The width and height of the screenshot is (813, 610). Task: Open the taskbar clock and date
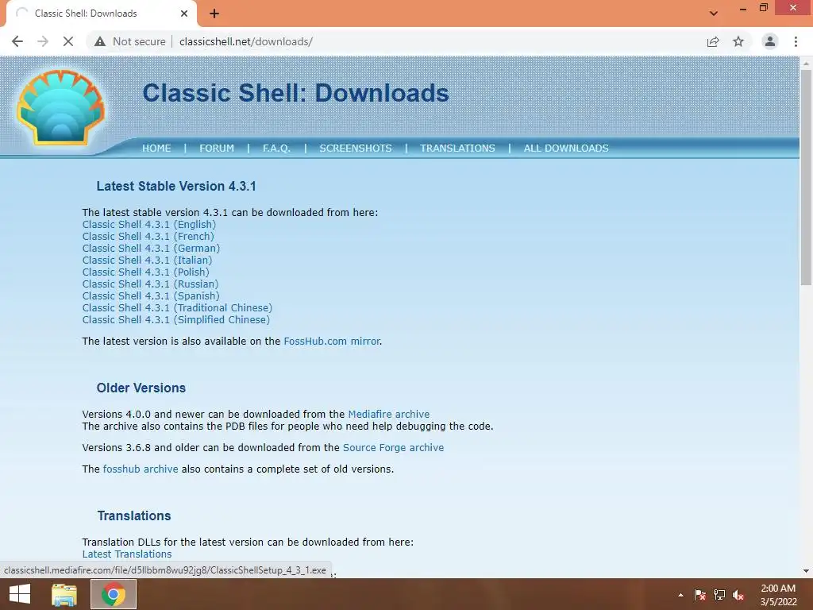click(x=778, y=595)
